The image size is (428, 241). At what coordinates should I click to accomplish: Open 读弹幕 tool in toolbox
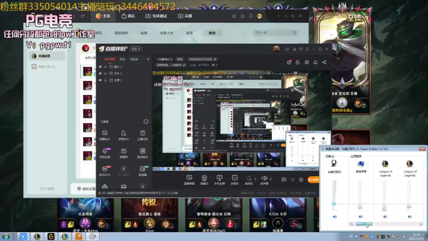click(x=142, y=170)
